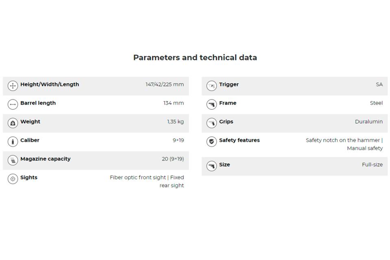Image resolution: width=390 pixels, height=260 pixels.
Task: Click the Magazine capacity icon
Action: point(13,160)
